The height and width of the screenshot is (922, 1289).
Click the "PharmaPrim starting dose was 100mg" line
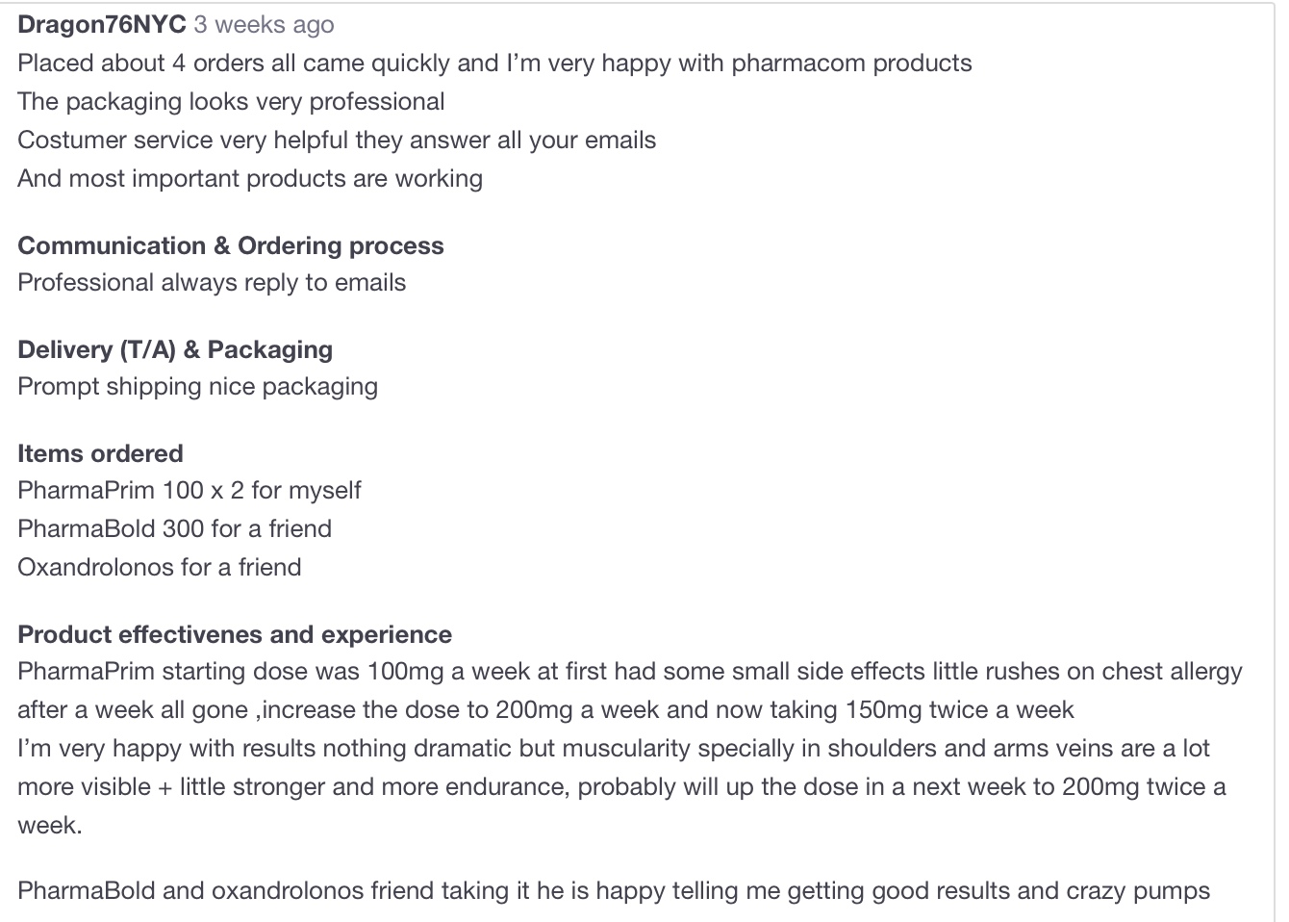630,672
